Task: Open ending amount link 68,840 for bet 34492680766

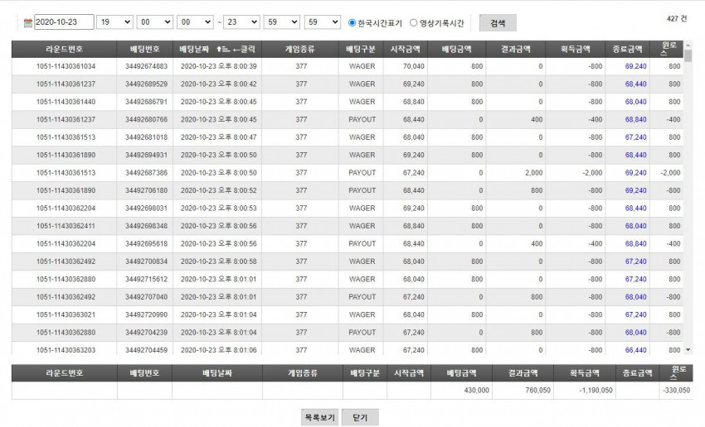Action: [x=636, y=120]
